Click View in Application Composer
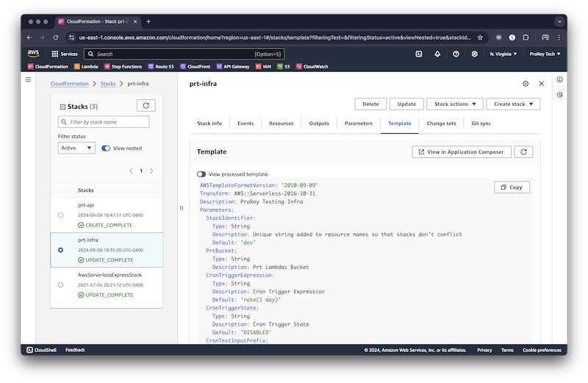 pos(462,152)
